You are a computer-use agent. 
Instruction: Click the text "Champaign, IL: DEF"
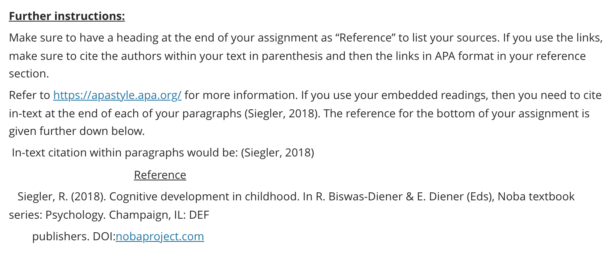[159, 215]
